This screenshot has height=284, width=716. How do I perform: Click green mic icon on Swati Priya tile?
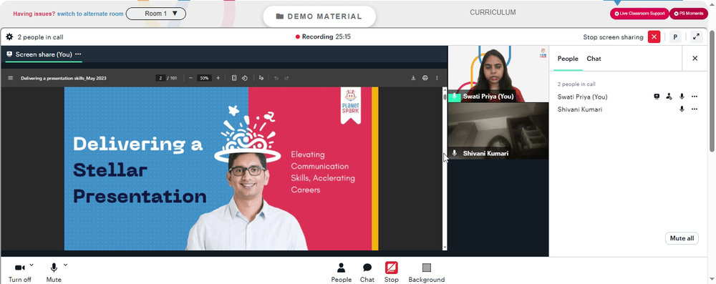455,97
